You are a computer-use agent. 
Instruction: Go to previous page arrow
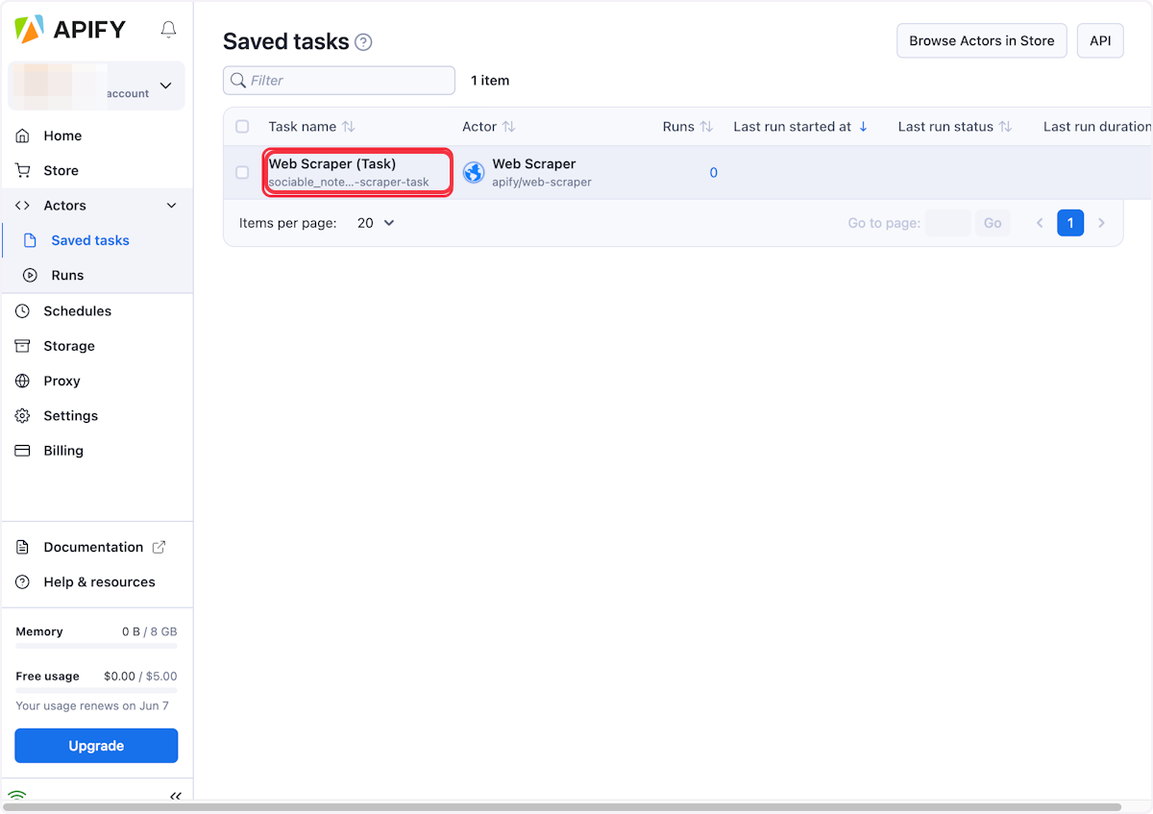1040,223
